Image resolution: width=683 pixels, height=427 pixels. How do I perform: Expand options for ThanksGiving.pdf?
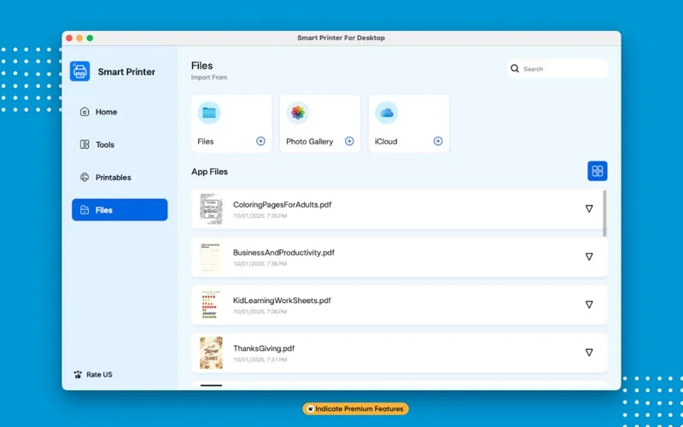coord(589,353)
